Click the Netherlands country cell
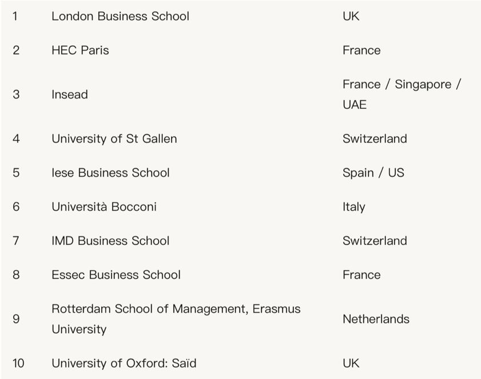The width and height of the screenshot is (481, 379). [x=376, y=319]
